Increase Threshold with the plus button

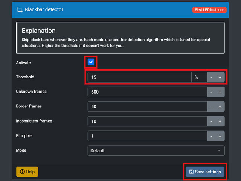point(220,77)
